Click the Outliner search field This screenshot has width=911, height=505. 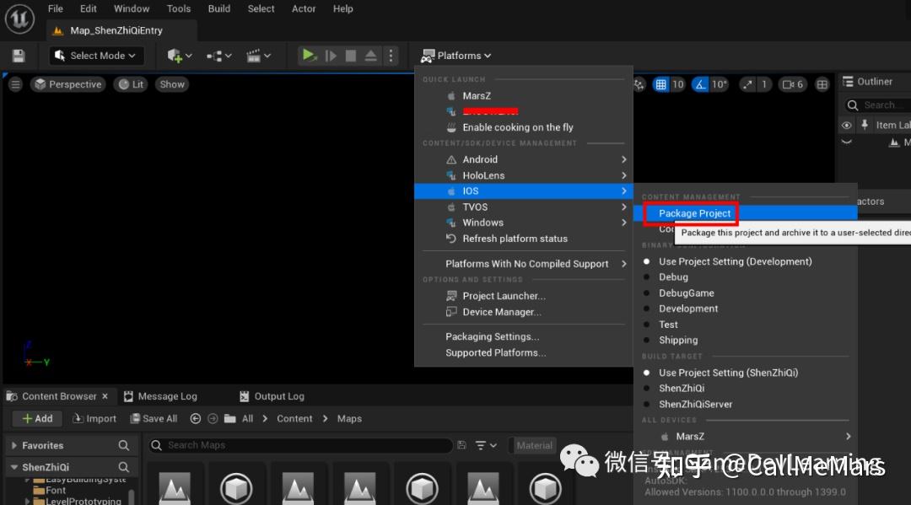877,105
